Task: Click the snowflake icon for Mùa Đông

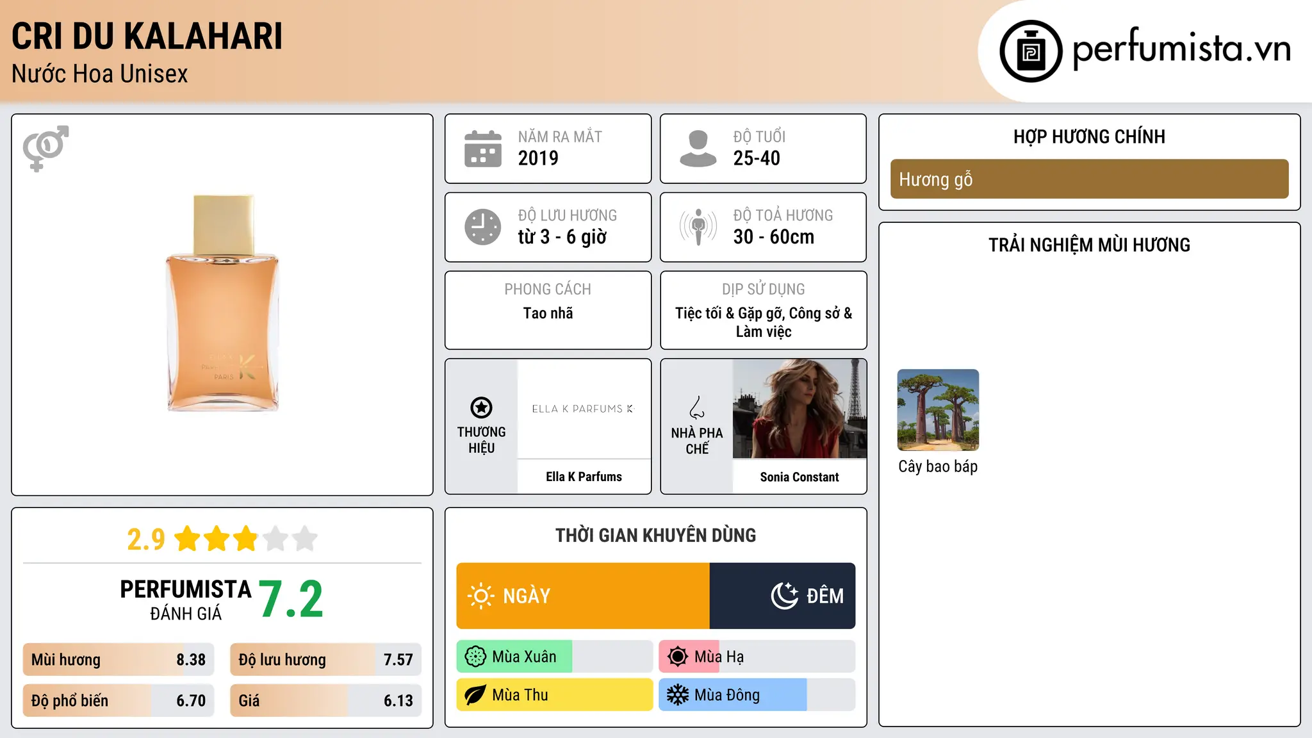Action: pos(678,695)
